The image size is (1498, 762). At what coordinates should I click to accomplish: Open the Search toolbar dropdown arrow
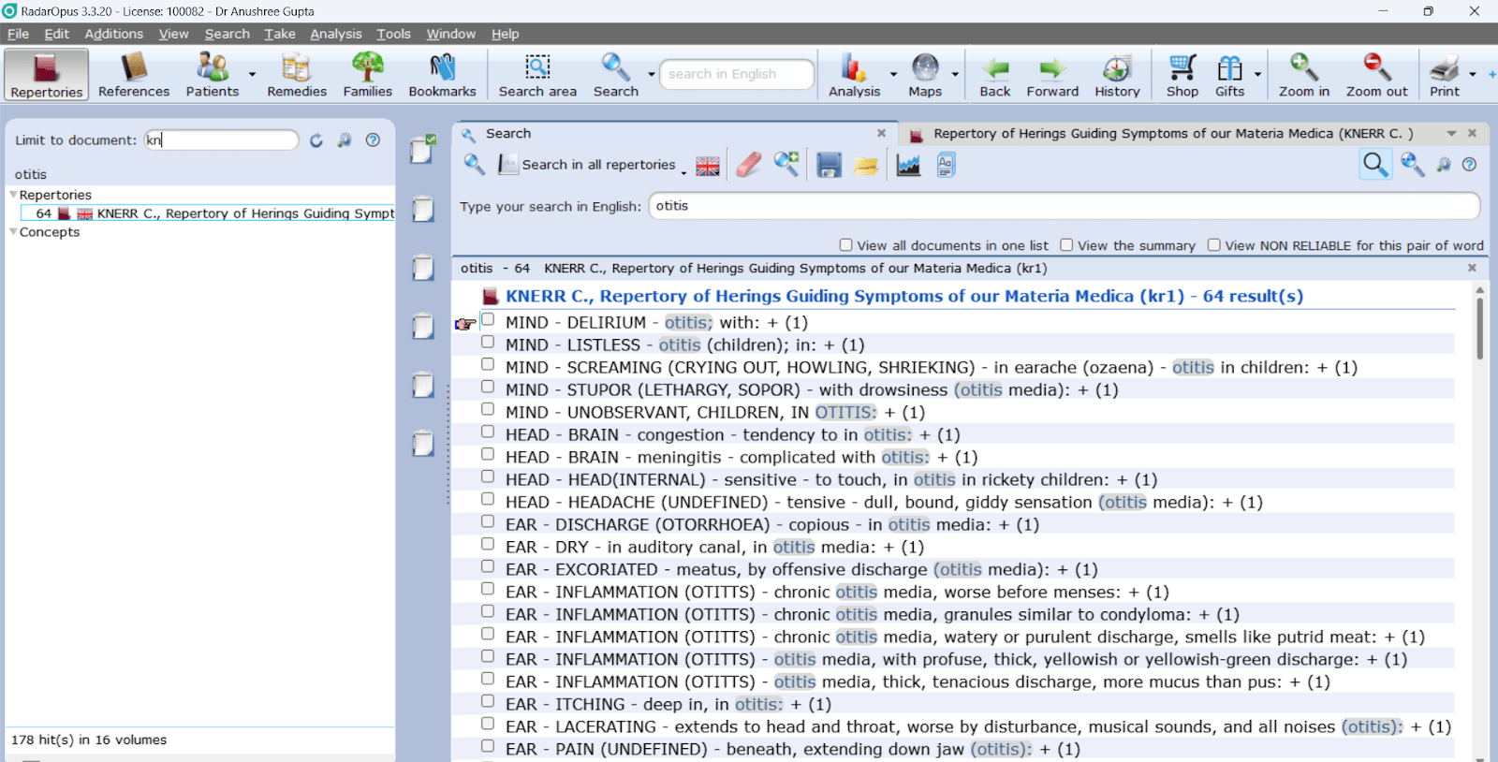[x=652, y=74]
